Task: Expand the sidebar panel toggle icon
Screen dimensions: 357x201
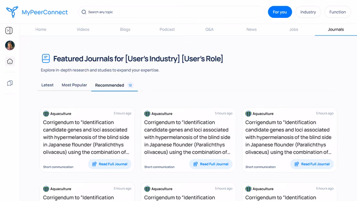Action: [9, 31]
